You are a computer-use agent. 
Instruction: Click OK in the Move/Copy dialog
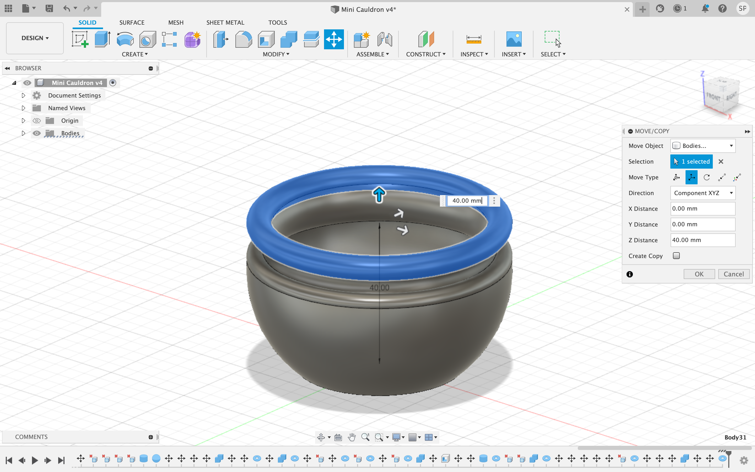(x=699, y=274)
